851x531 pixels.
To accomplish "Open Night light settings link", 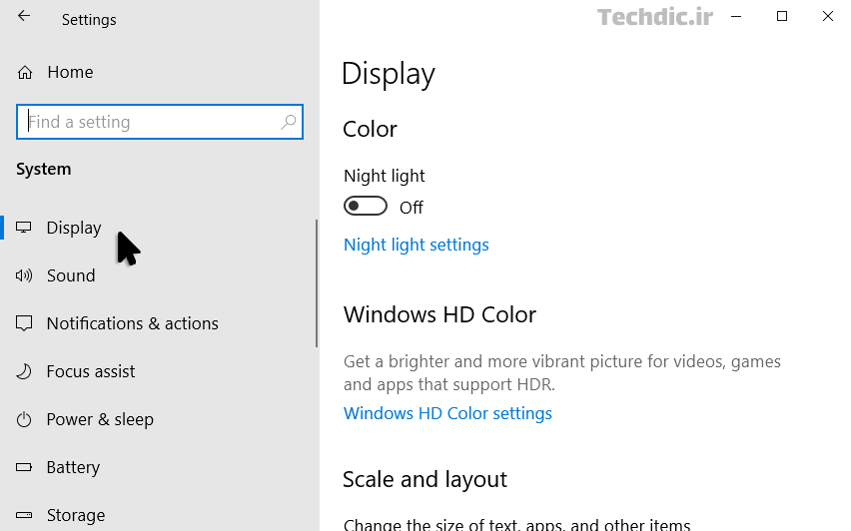I will 417,245.
